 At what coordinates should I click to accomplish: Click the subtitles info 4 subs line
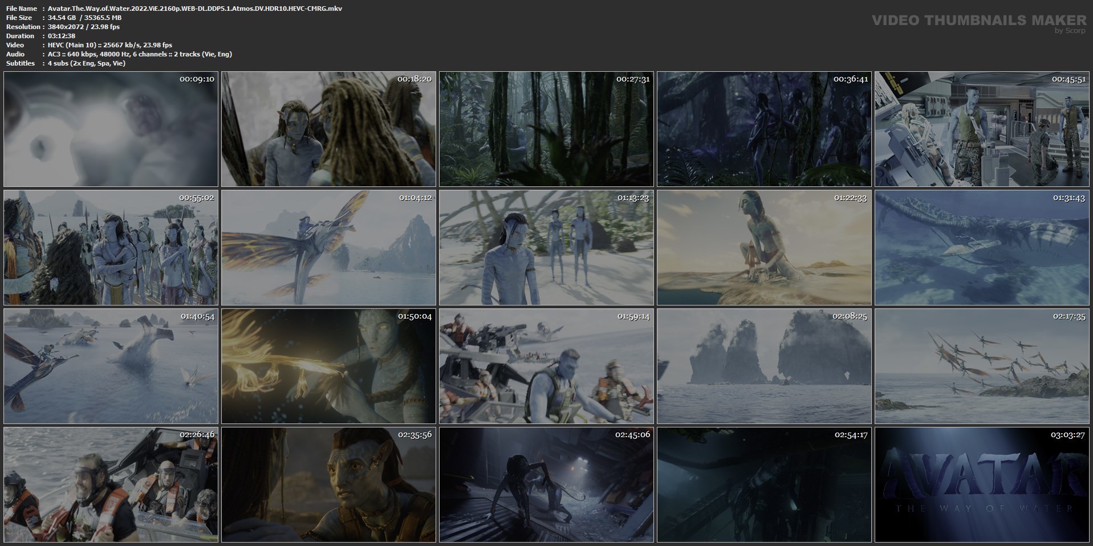pos(87,63)
